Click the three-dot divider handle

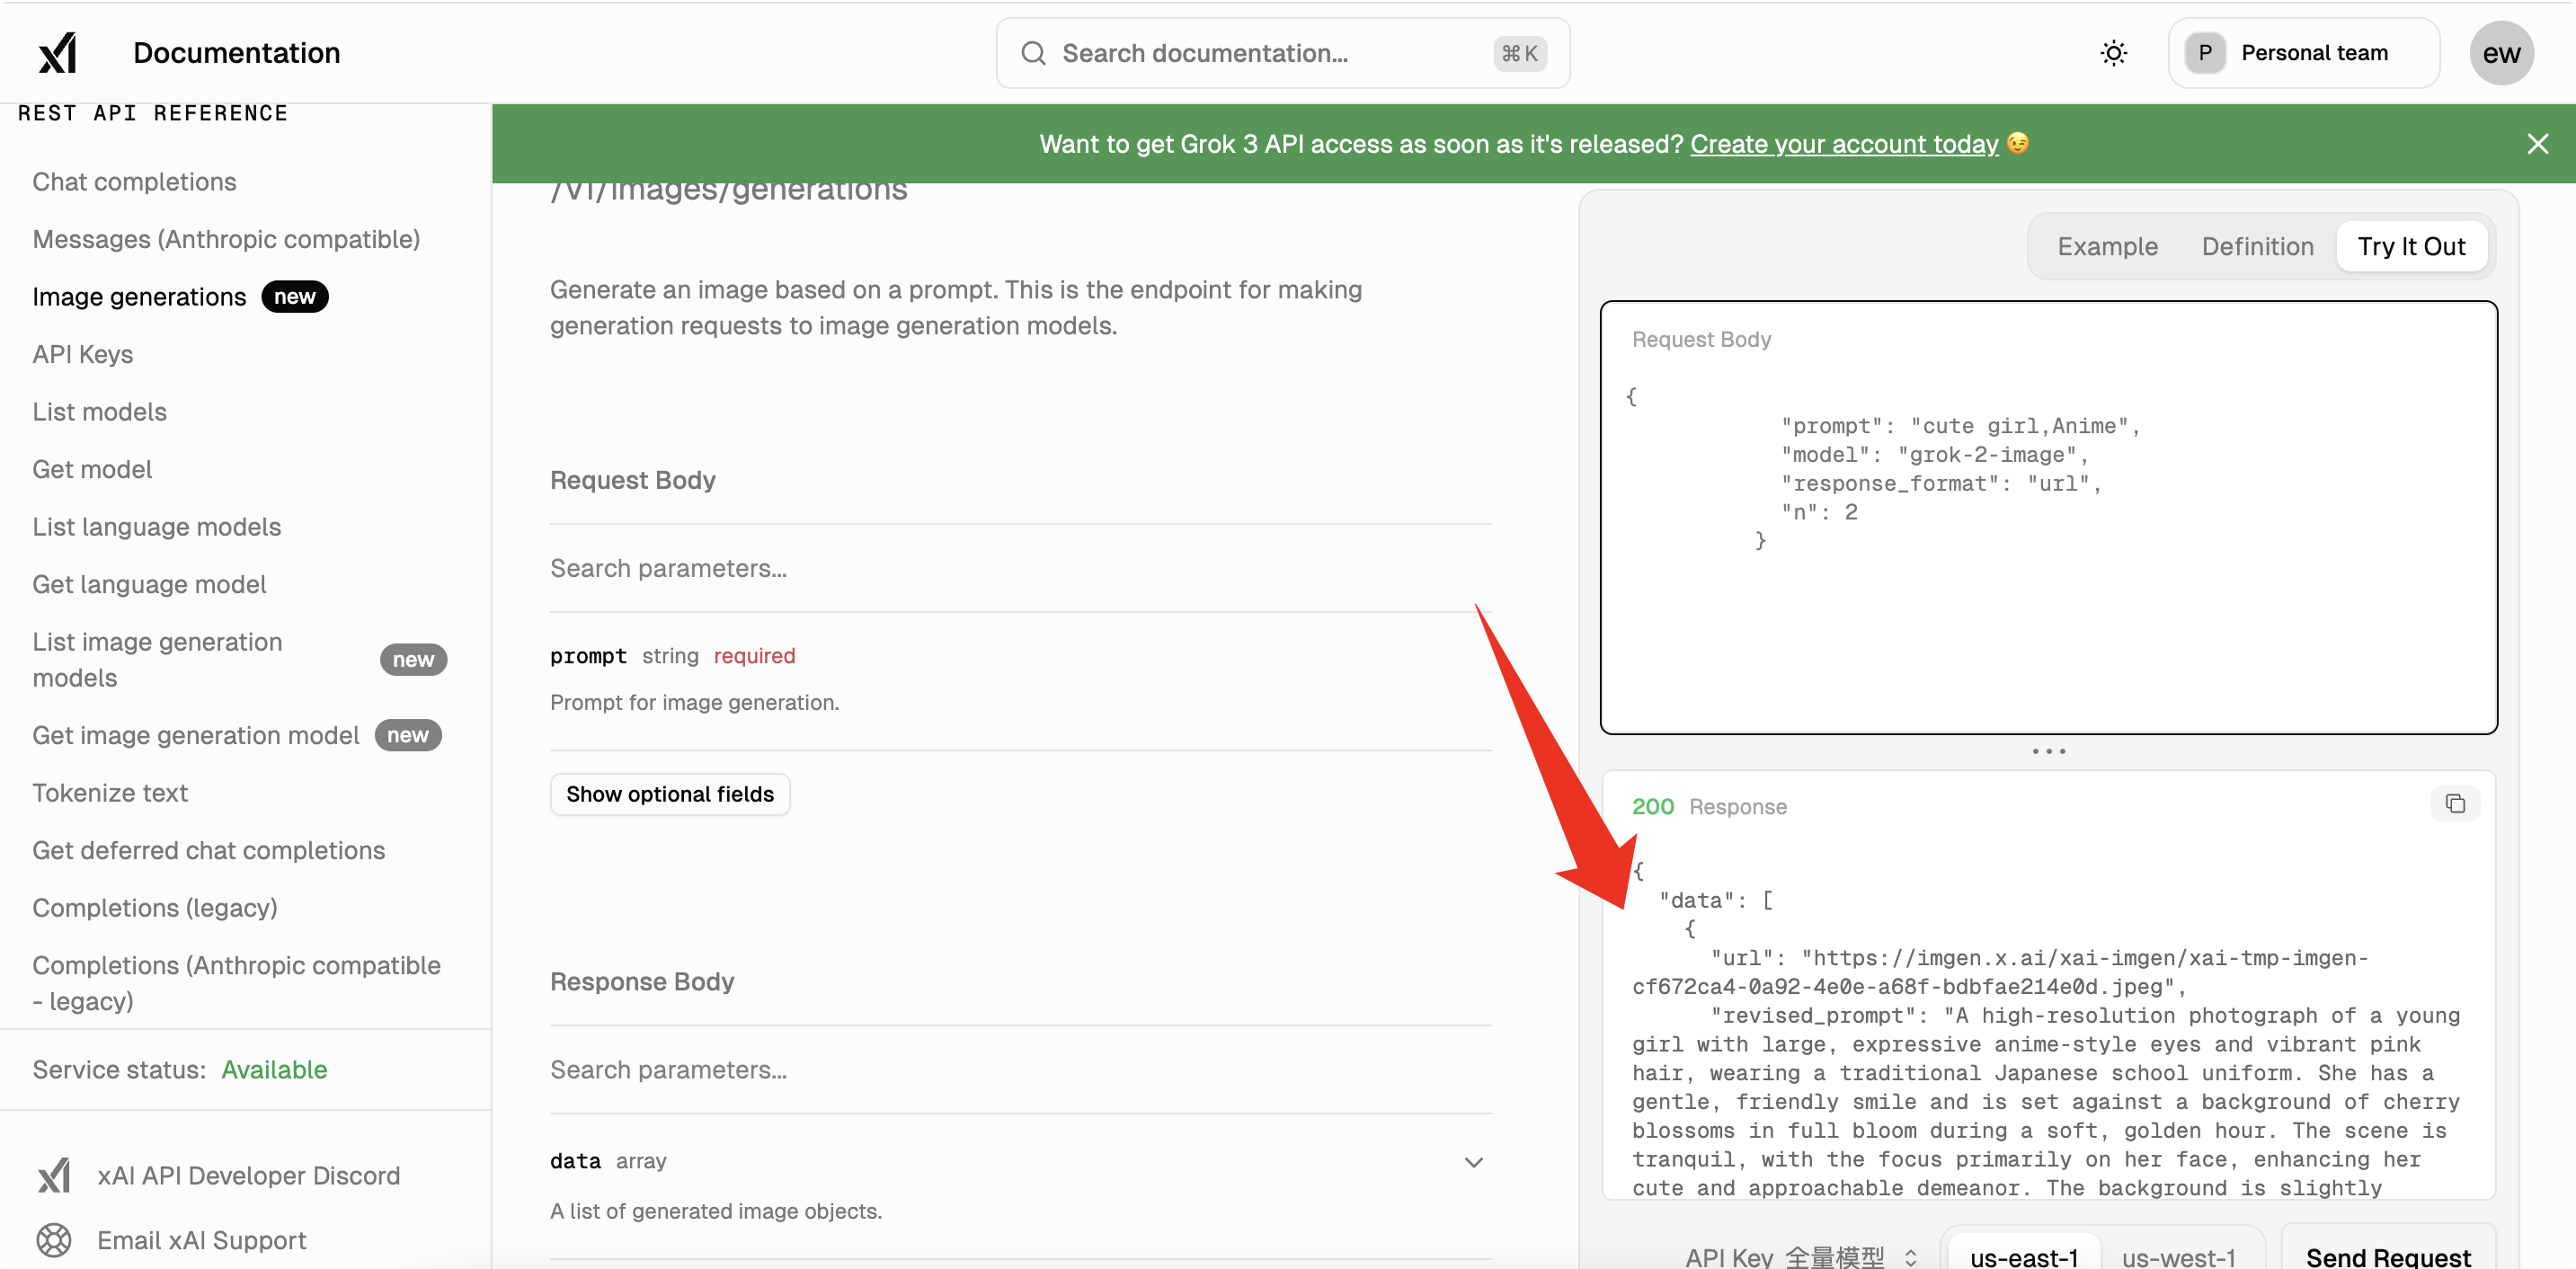tap(2048, 751)
